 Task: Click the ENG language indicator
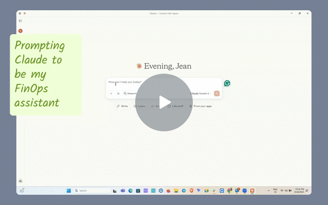[275, 191]
